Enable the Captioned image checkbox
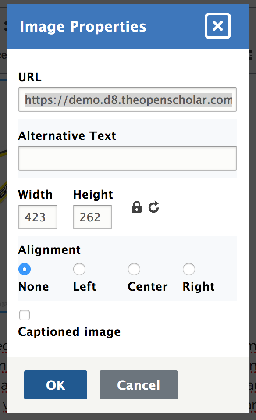The height and width of the screenshot is (420, 256). (25, 315)
